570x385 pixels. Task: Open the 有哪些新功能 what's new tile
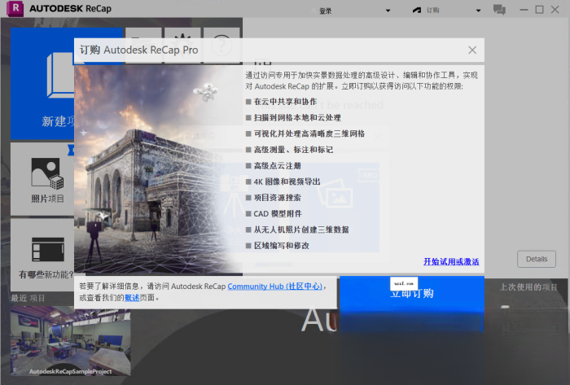pyautogui.click(x=42, y=254)
